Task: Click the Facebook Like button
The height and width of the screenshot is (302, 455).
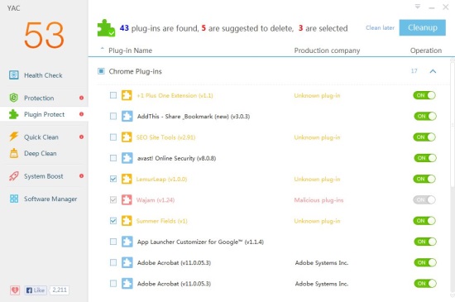Action: point(36,290)
